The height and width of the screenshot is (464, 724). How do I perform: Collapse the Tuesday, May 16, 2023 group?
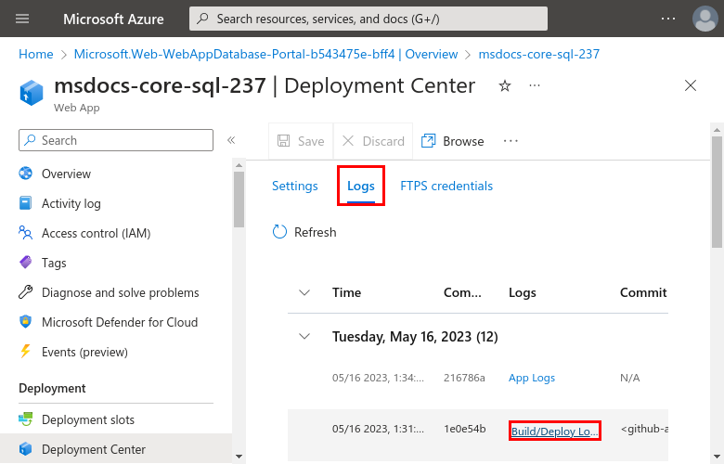(304, 337)
